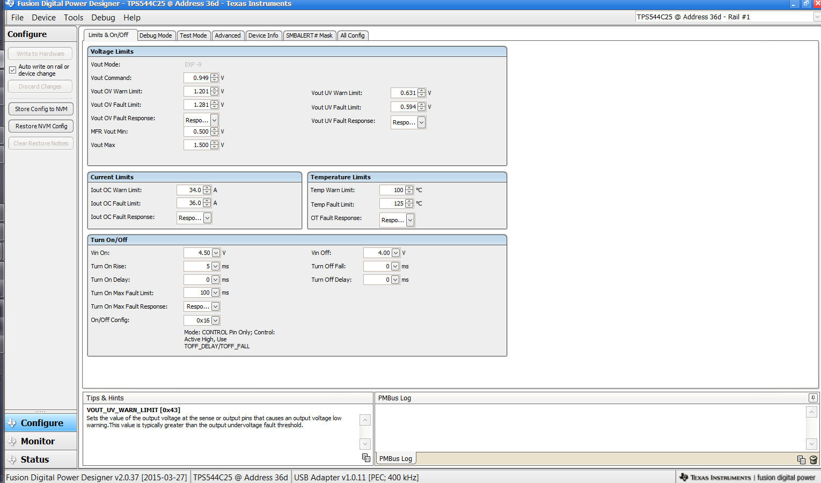The width and height of the screenshot is (821, 483).
Task: Open the On/Off Config 0x16 dropdown
Action: [x=214, y=319]
